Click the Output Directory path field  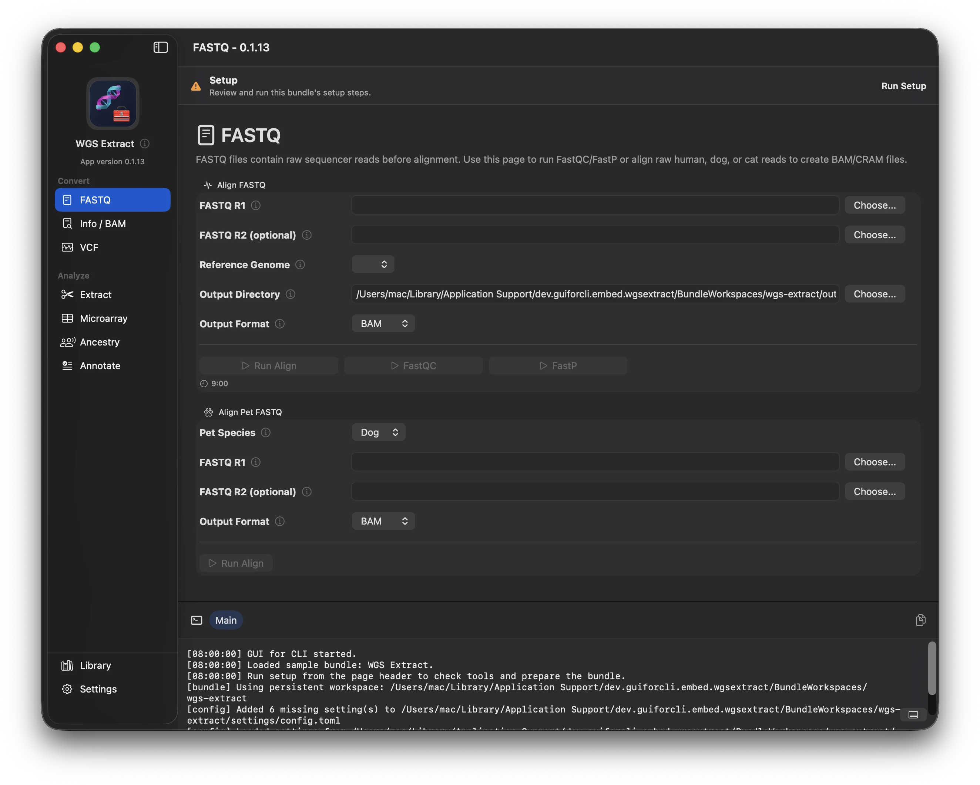(x=595, y=293)
